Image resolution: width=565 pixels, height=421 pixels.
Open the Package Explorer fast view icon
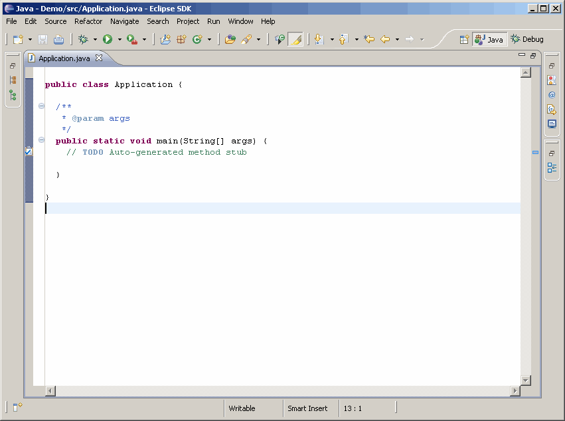(13, 80)
